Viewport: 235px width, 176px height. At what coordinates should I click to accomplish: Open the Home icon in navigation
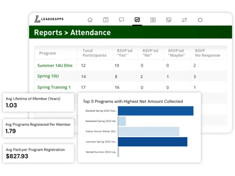(x=90, y=20)
